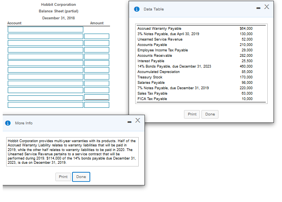The image size is (282, 202).
Task: Select the 14% Bonds Payable row
Action: pos(201,66)
